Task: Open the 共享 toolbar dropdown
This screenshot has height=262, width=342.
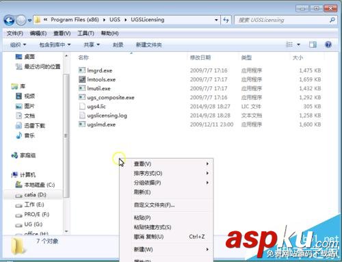Action: coord(92,44)
